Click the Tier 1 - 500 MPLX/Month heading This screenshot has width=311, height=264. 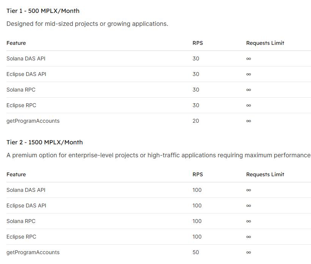pyautogui.click(x=43, y=11)
